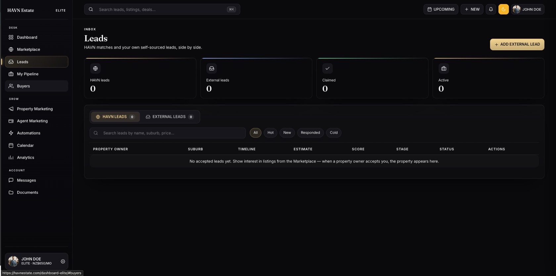
Task: Click the Active briefcase card icon
Action: point(444,68)
